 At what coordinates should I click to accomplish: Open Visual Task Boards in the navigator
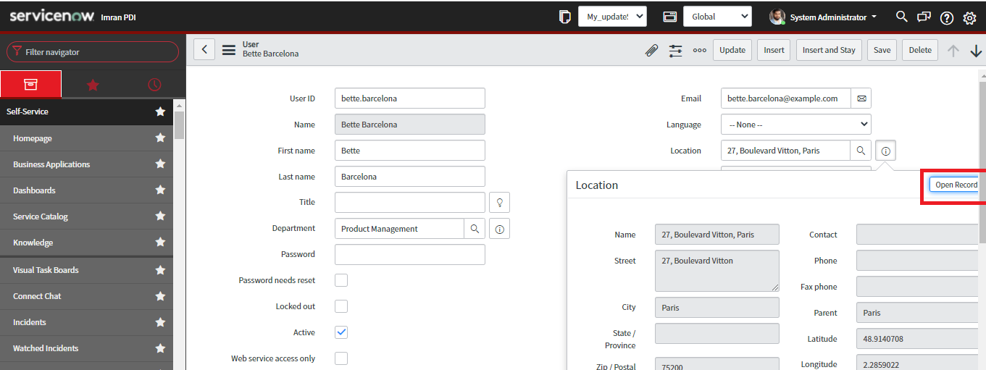46,270
